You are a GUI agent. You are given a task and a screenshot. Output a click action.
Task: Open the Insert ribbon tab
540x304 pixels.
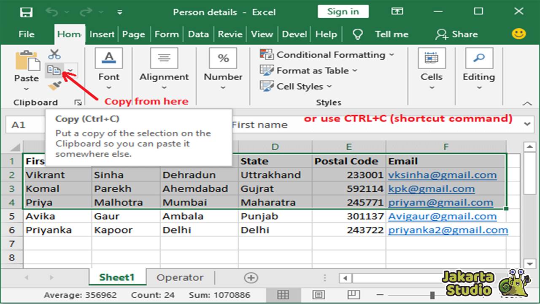tap(102, 34)
